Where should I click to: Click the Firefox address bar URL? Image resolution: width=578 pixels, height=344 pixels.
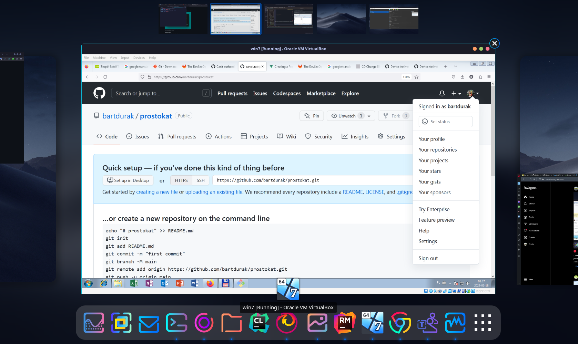[x=184, y=77]
